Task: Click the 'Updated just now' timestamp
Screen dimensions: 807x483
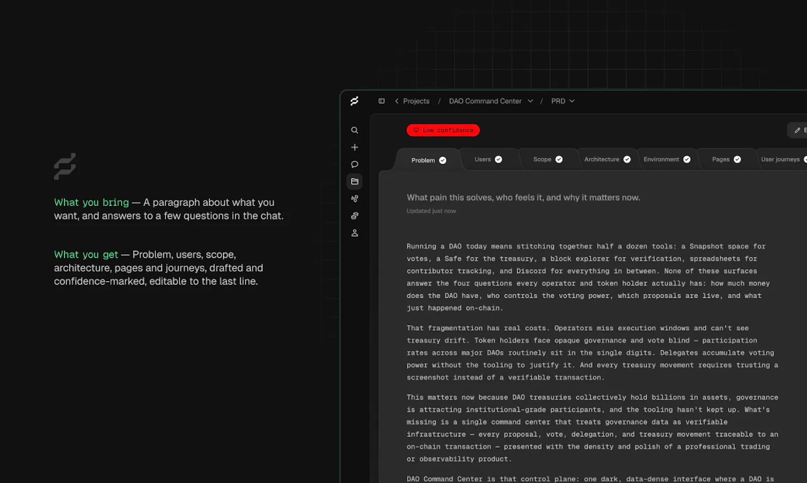Action: [431, 211]
